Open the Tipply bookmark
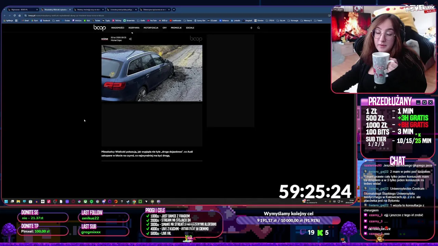Viewport: 438px width, 246px height. coord(106,20)
